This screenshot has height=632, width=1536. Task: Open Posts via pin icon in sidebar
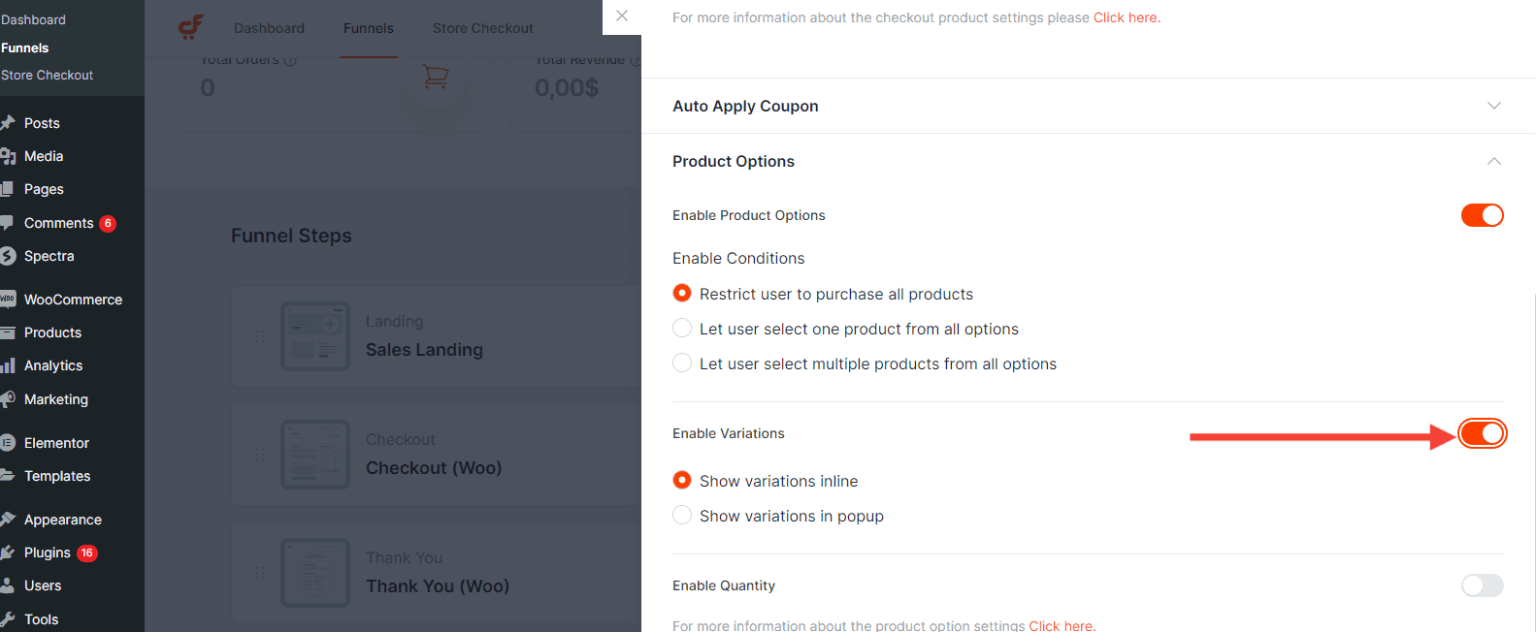pyautogui.click(x=8, y=123)
